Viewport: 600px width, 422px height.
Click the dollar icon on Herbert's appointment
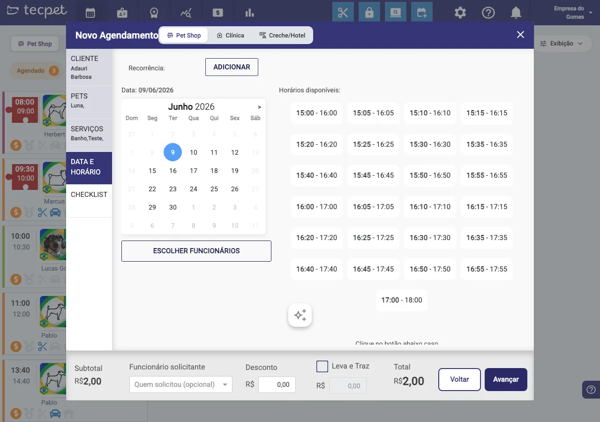pos(16,145)
